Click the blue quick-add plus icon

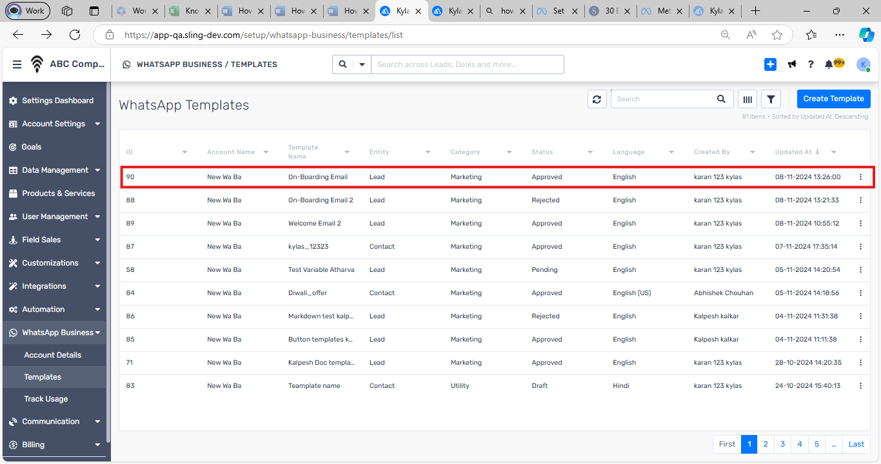click(770, 64)
